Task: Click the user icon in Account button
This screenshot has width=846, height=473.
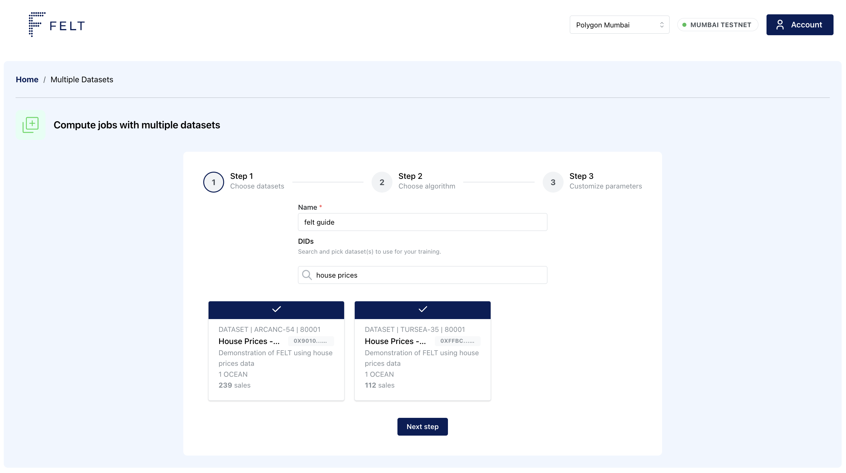Action: coord(780,25)
